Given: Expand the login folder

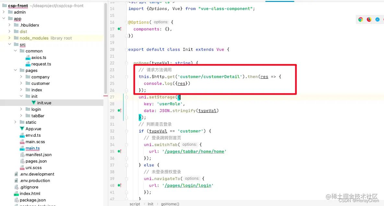Looking at the screenshot, I should (21, 109).
